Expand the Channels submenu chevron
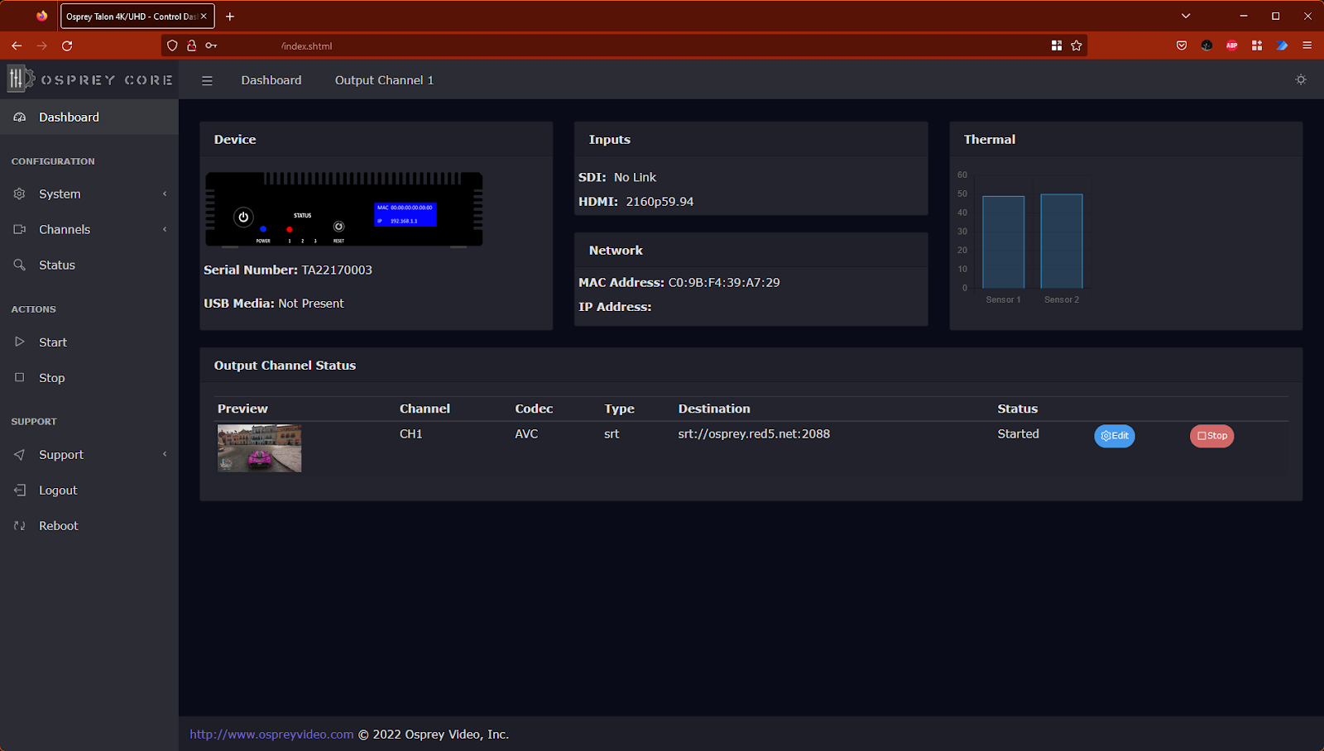 point(165,229)
